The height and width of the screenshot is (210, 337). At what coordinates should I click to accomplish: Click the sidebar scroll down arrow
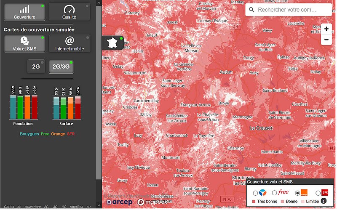[99, 205]
